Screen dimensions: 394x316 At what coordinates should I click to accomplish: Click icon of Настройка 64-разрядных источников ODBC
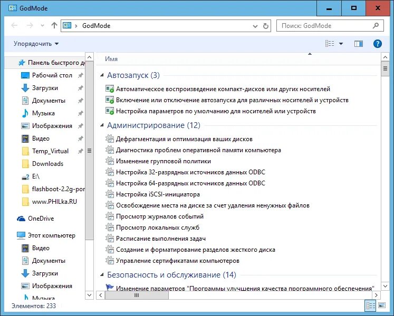click(110, 183)
